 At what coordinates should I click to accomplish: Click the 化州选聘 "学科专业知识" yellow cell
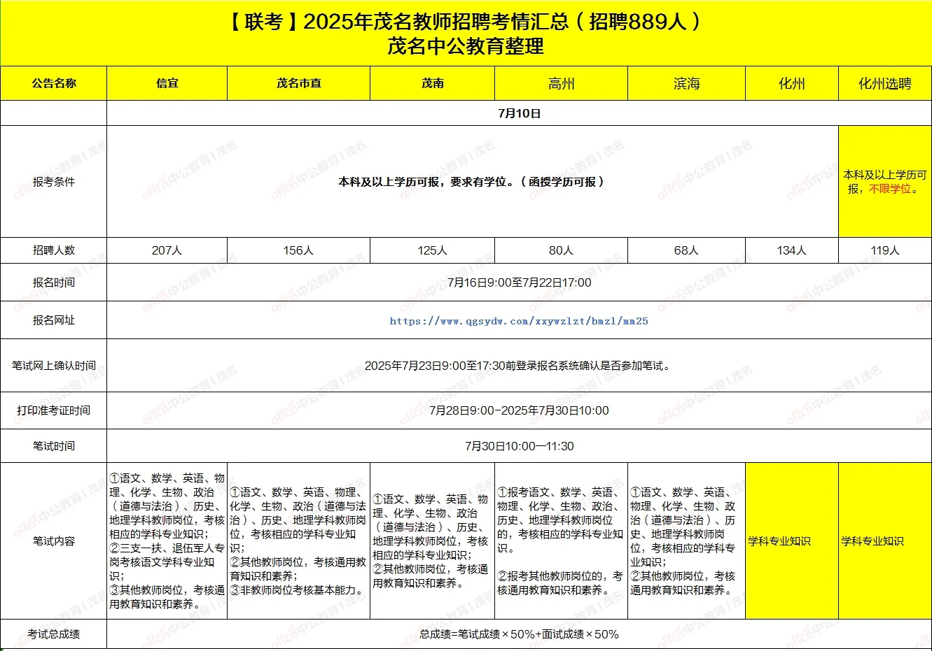click(x=885, y=541)
